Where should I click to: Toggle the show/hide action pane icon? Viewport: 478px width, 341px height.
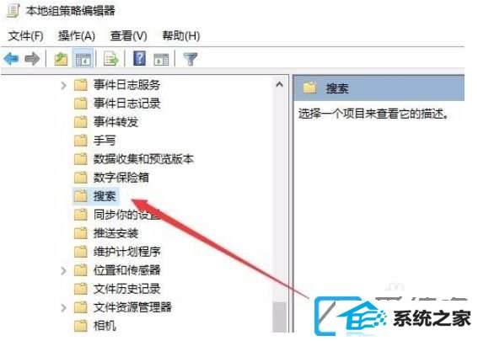[x=161, y=59]
